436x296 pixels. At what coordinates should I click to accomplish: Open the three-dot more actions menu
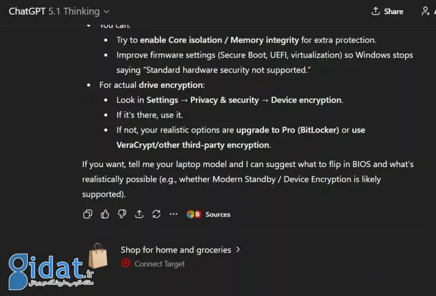pos(173,214)
